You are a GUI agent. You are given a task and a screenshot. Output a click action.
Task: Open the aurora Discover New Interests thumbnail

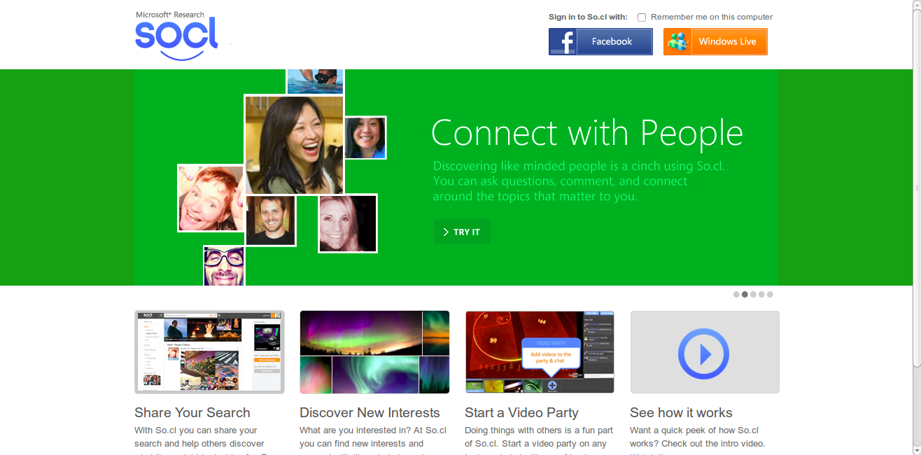374,352
